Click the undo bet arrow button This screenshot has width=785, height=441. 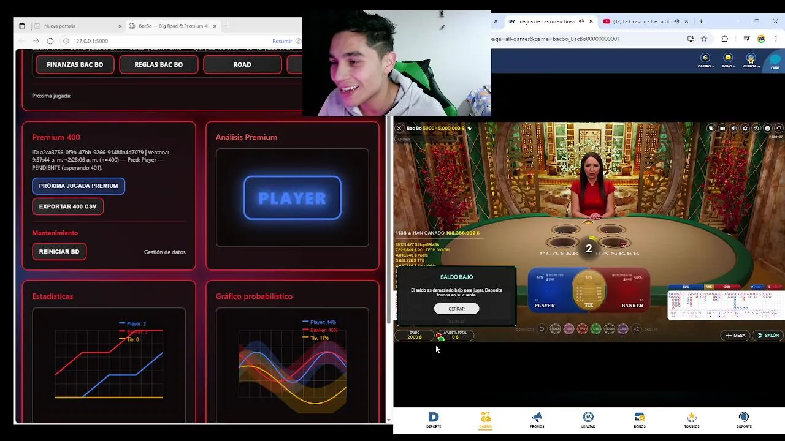coord(542,329)
